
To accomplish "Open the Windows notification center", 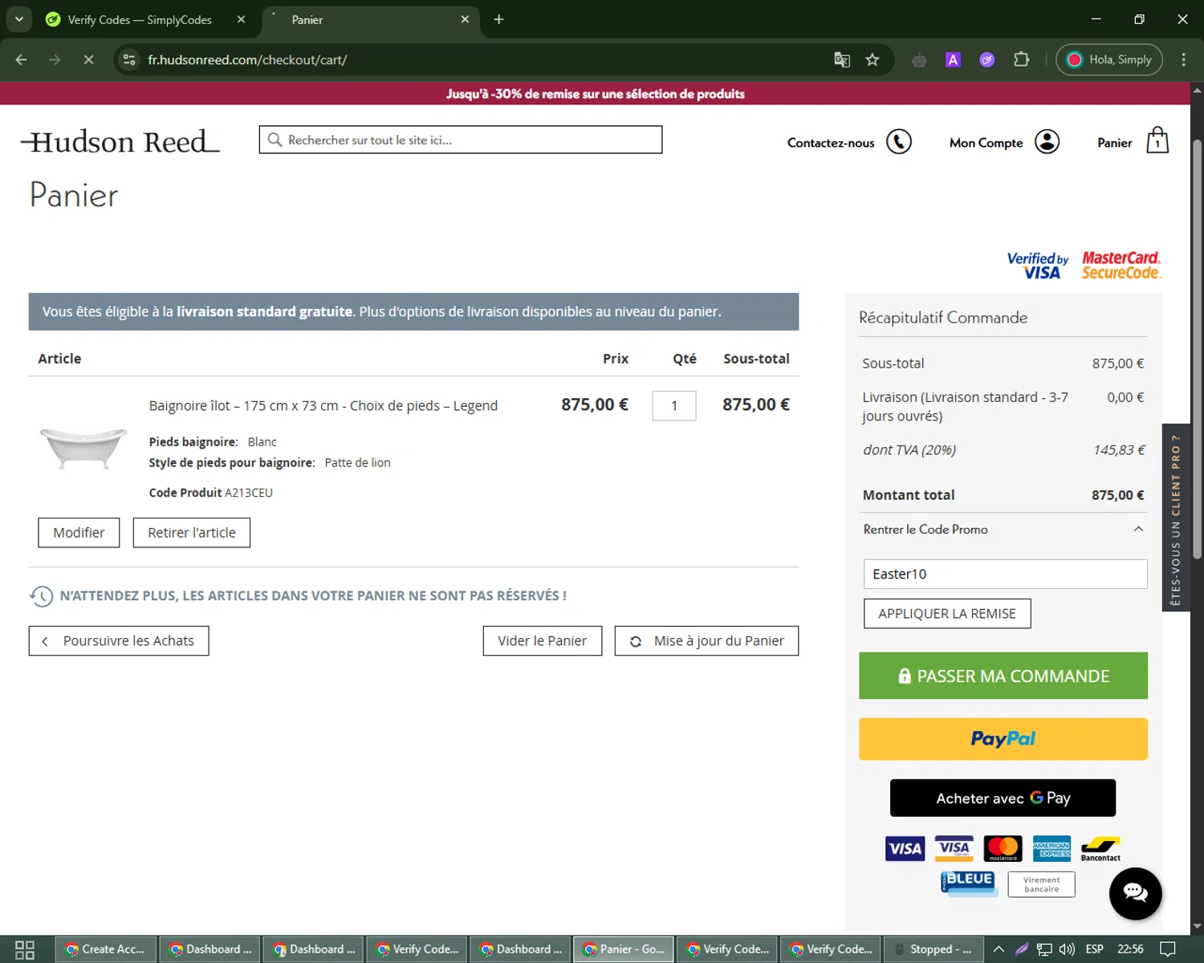I will click(x=1169, y=949).
